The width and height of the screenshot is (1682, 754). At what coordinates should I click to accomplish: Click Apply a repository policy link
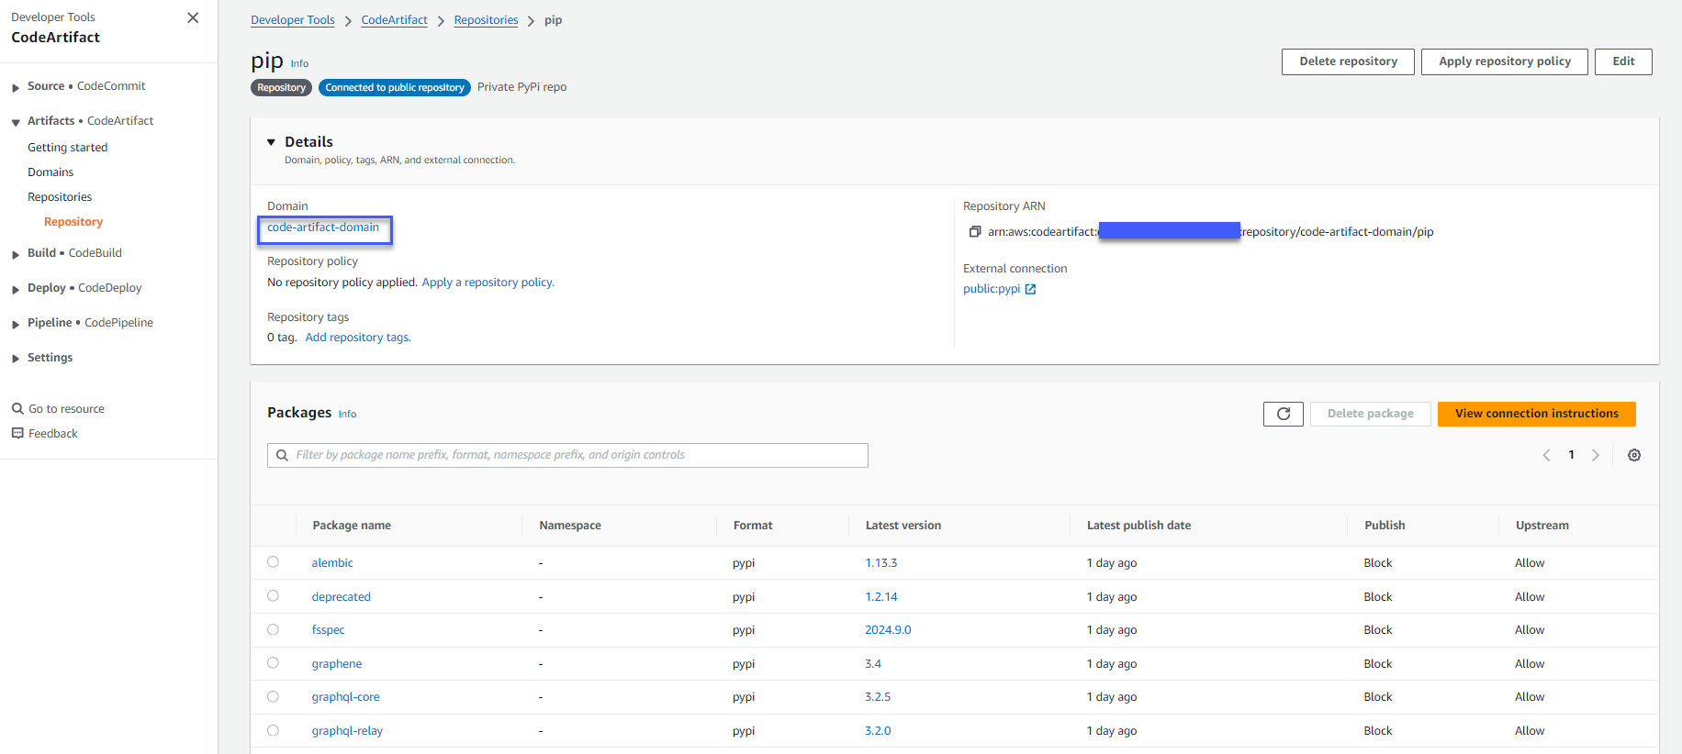(488, 283)
